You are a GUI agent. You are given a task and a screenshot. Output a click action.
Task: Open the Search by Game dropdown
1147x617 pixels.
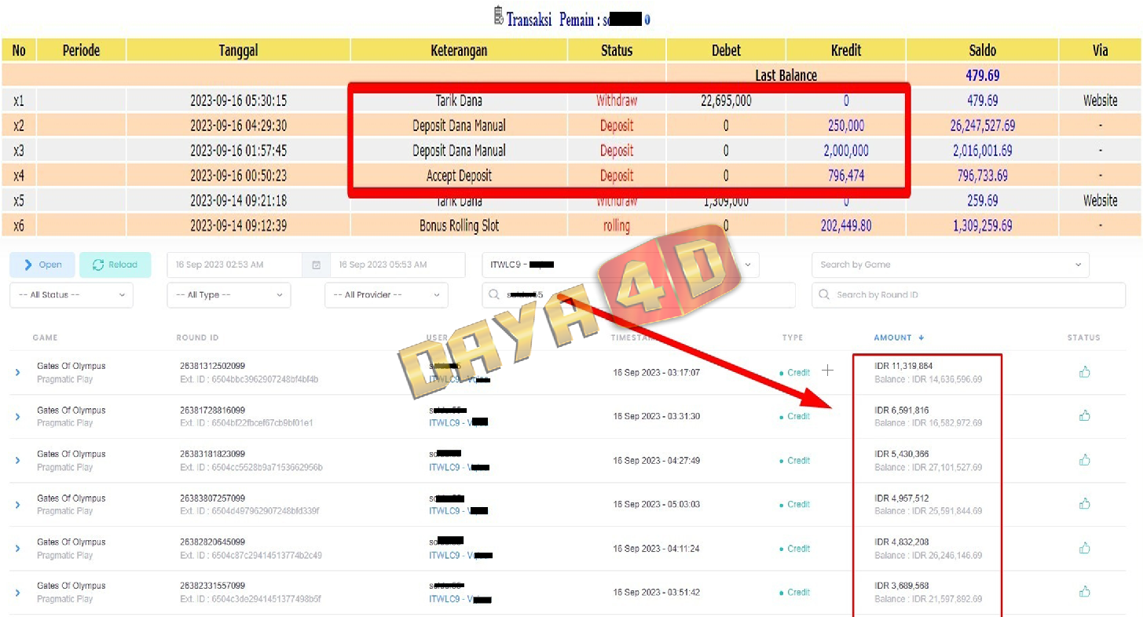pyautogui.click(x=950, y=265)
